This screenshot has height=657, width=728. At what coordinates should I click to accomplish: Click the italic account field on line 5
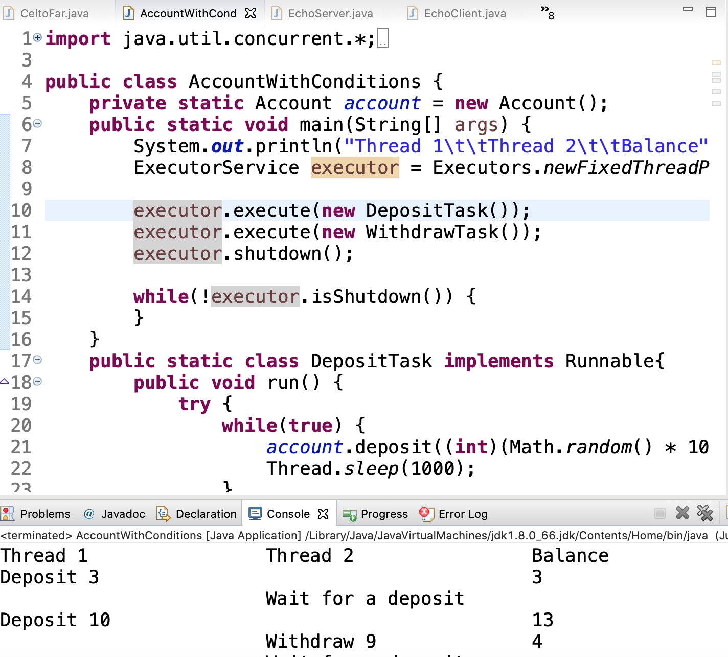click(x=382, y=103)
